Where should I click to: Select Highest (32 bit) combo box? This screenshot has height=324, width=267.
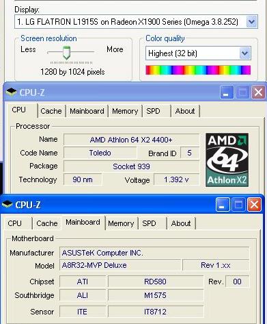point(198,53)
